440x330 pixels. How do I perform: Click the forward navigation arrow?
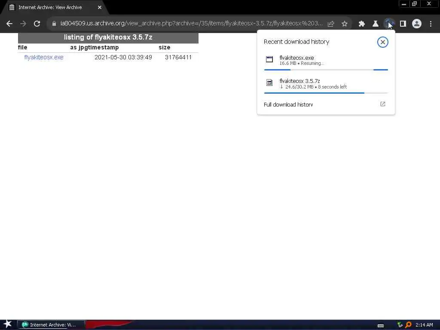click(23, 24)
